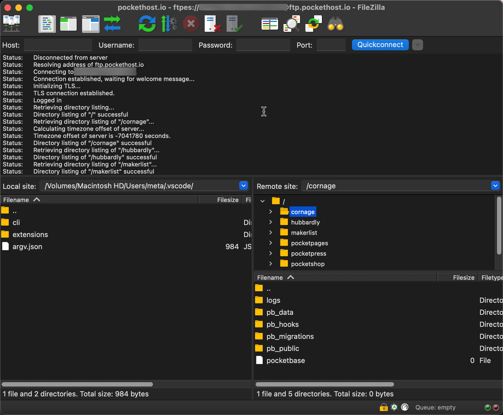Toggle synchronized browsing
Viewport: 503px width, 415px height.
click(313, 24)
